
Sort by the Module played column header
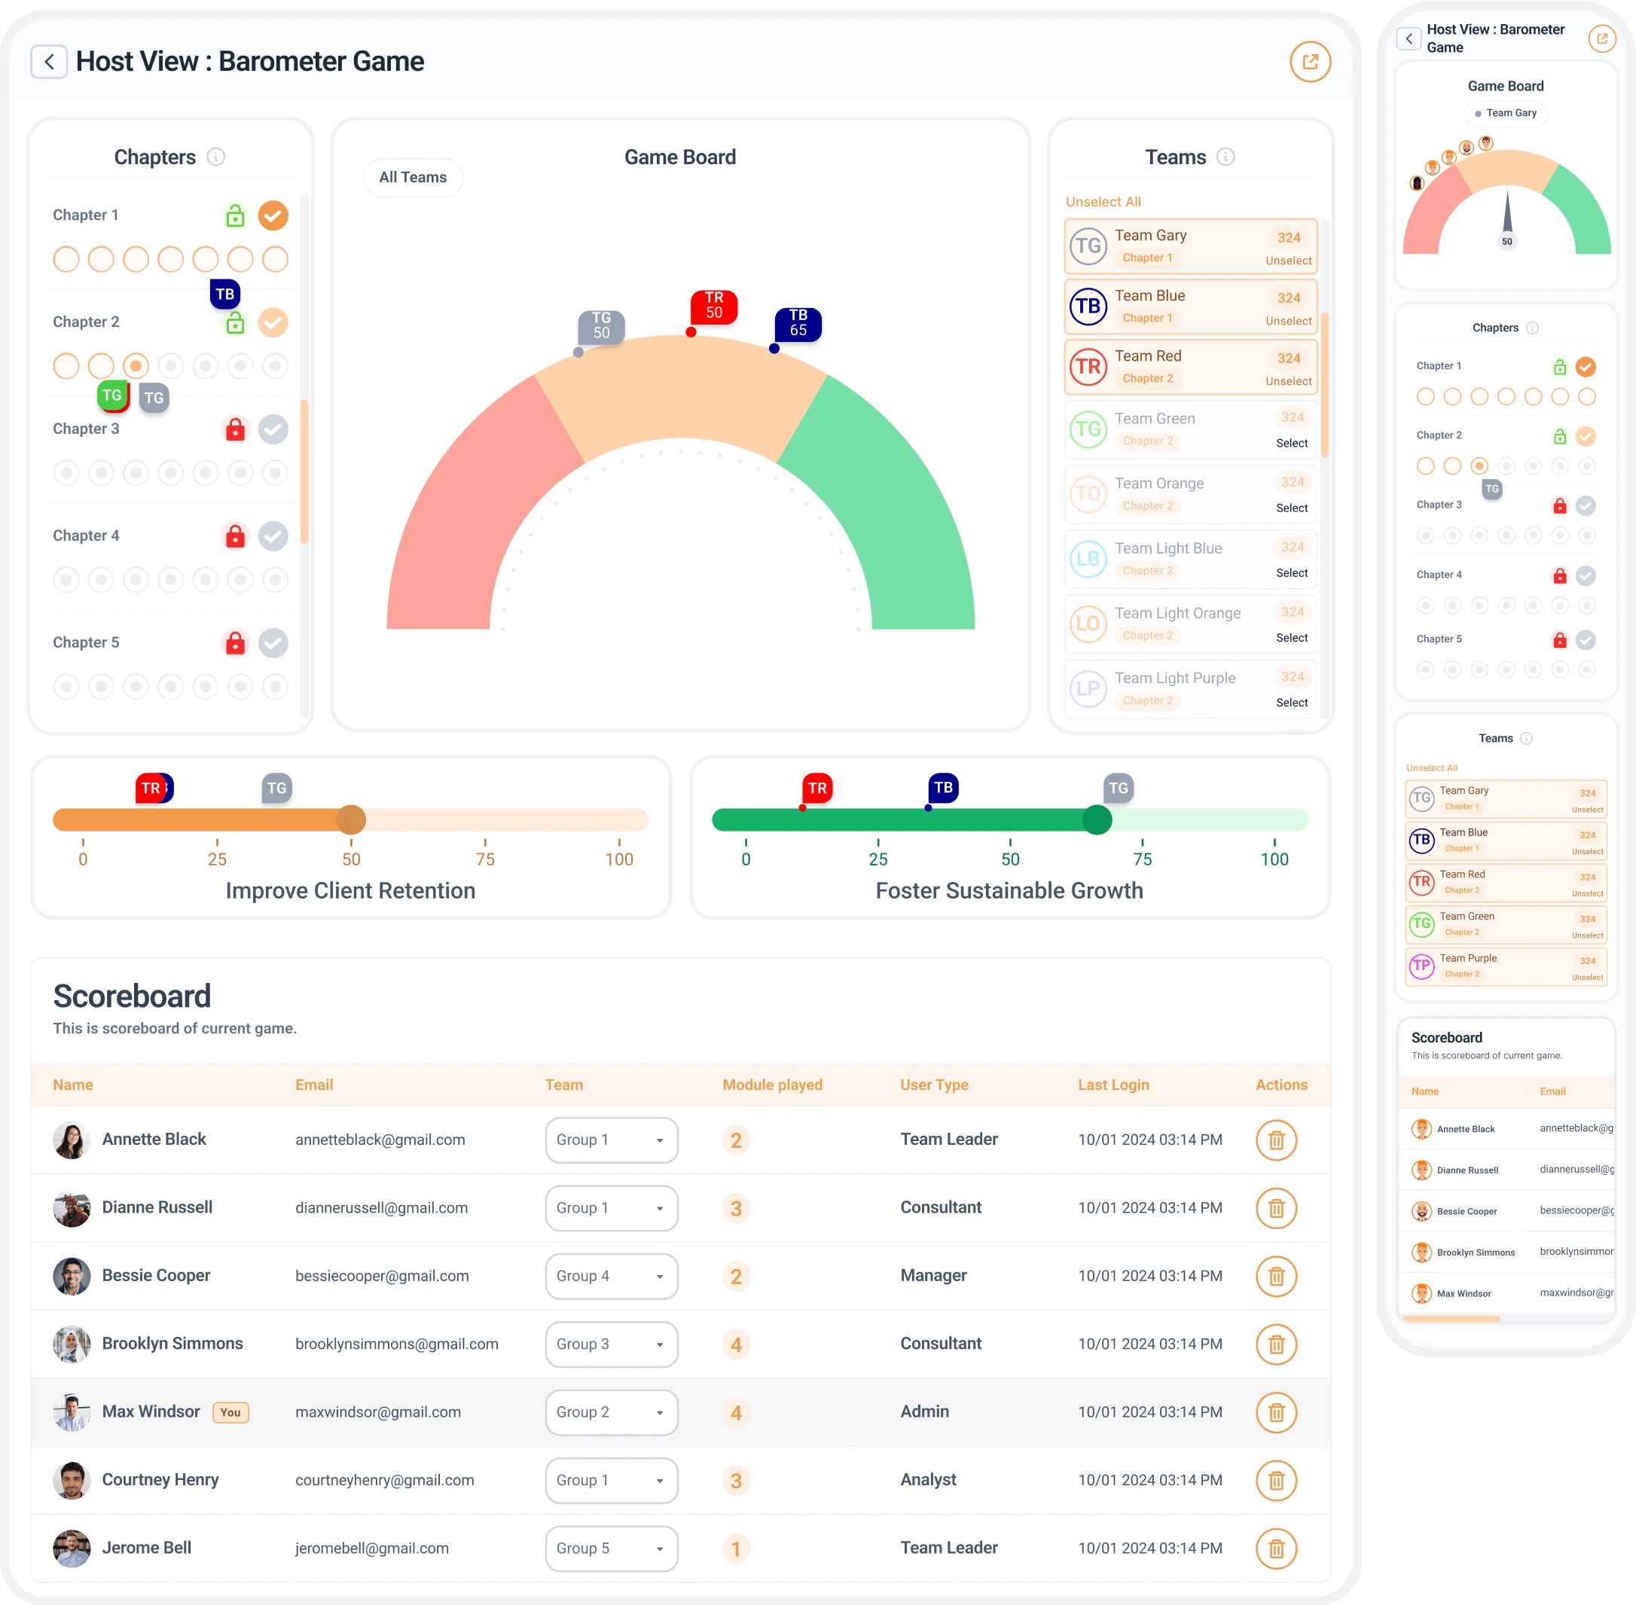click(x=772, y=1085)
